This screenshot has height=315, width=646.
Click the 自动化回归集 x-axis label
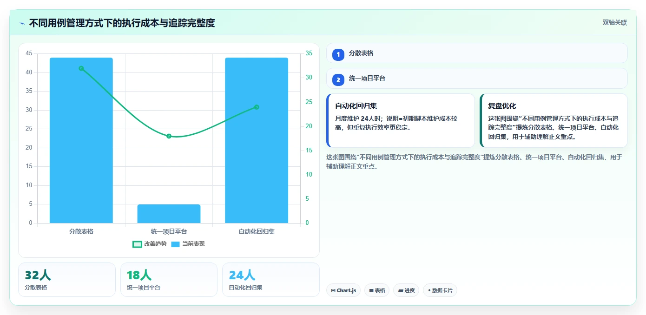click(257, 231)
